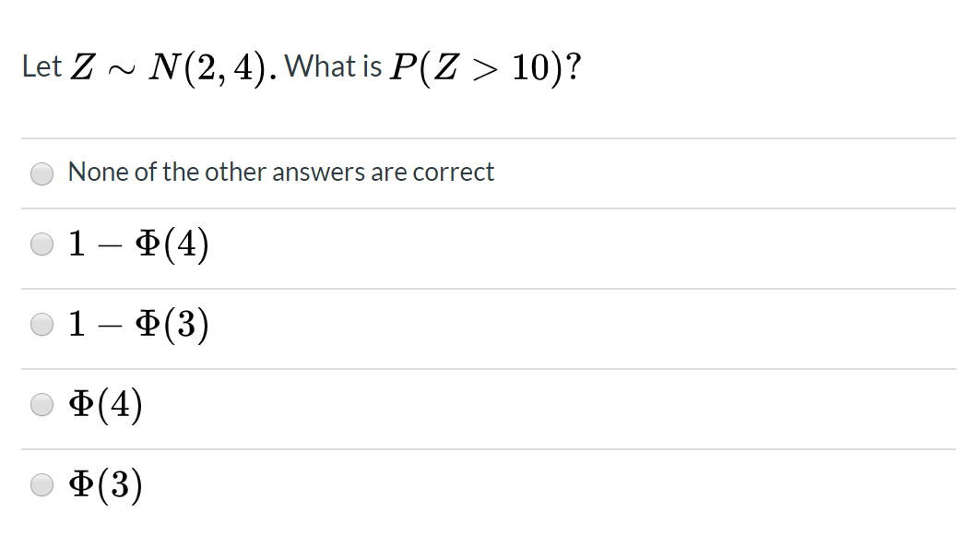Click the text label '1 − Φ(4)'
This screenshot has height=560, width=971.
click(x=139, y=244)
